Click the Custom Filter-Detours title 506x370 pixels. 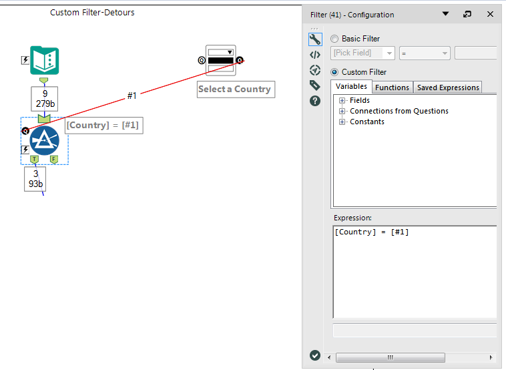click(x=92, y=13)
